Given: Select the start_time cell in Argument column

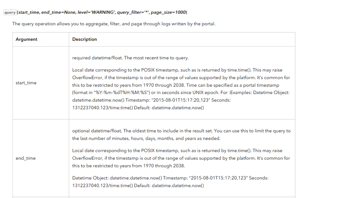Looking at the screenshot, I should point(26,83).
